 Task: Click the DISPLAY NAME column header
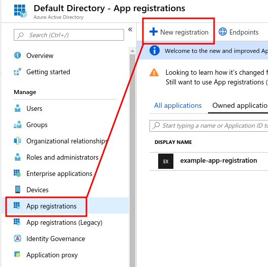(173, 142)
